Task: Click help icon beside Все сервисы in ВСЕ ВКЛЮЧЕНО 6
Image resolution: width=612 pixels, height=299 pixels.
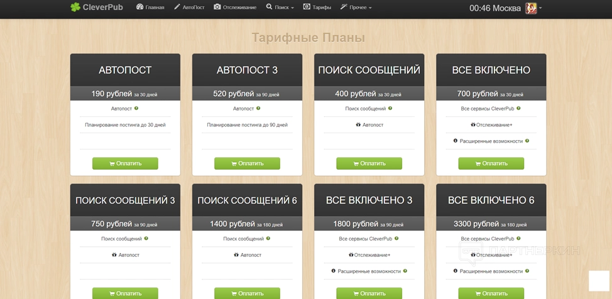Action: tap(519, 238)
